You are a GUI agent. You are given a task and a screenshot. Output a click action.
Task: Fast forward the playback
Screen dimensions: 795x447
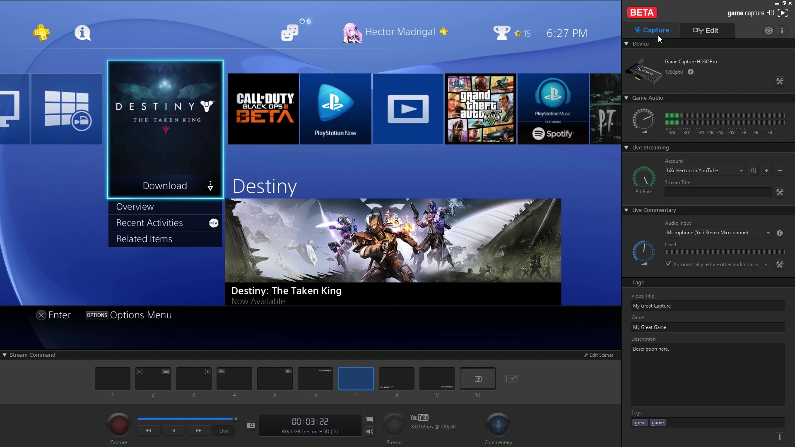pos(198,431)
